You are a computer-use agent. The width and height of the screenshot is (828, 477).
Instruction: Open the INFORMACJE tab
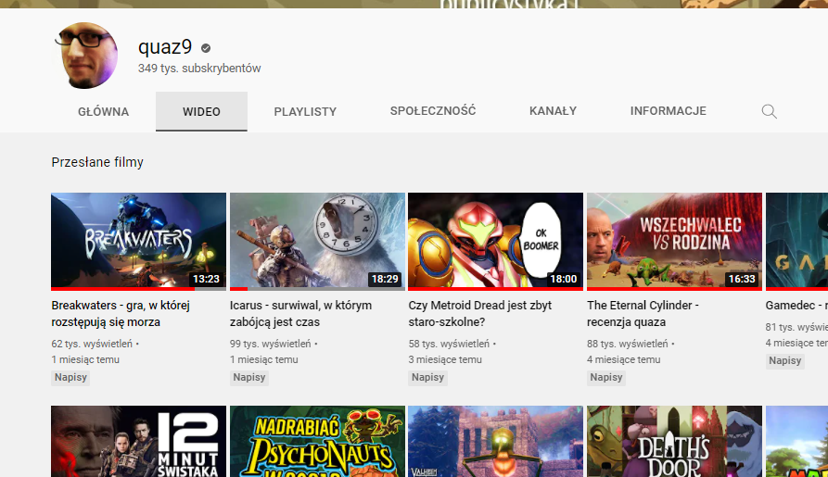pyautogui.click(x=668, y=111)
